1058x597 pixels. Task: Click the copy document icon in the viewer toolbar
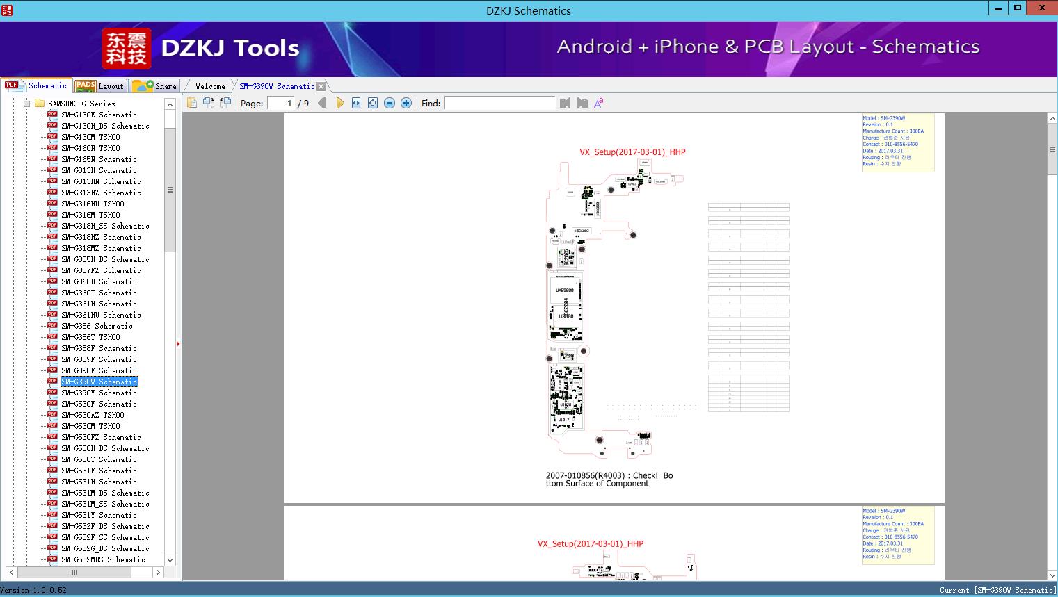click(x=192, y=103)
